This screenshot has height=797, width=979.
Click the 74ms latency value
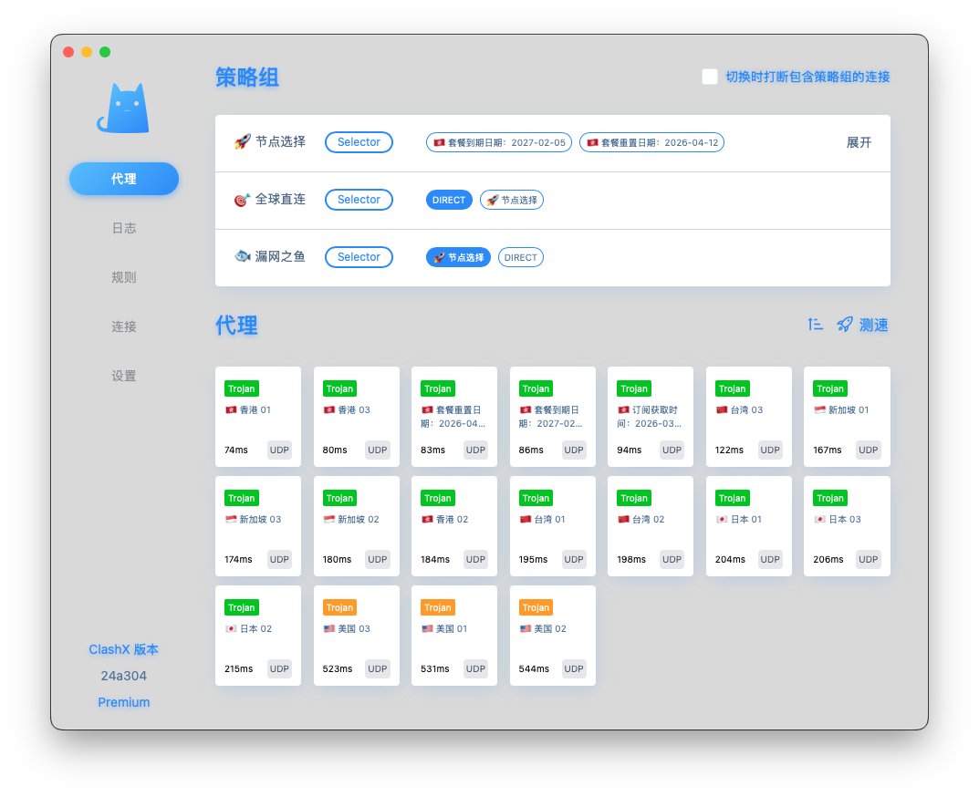point(236,450)
